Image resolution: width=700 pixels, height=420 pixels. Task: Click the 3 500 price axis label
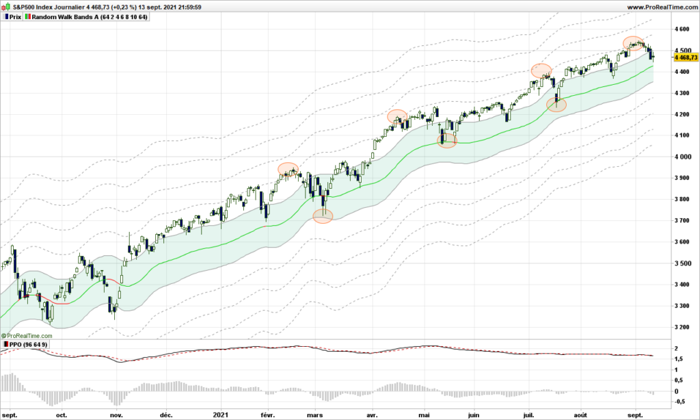click(x=683, y=263)
